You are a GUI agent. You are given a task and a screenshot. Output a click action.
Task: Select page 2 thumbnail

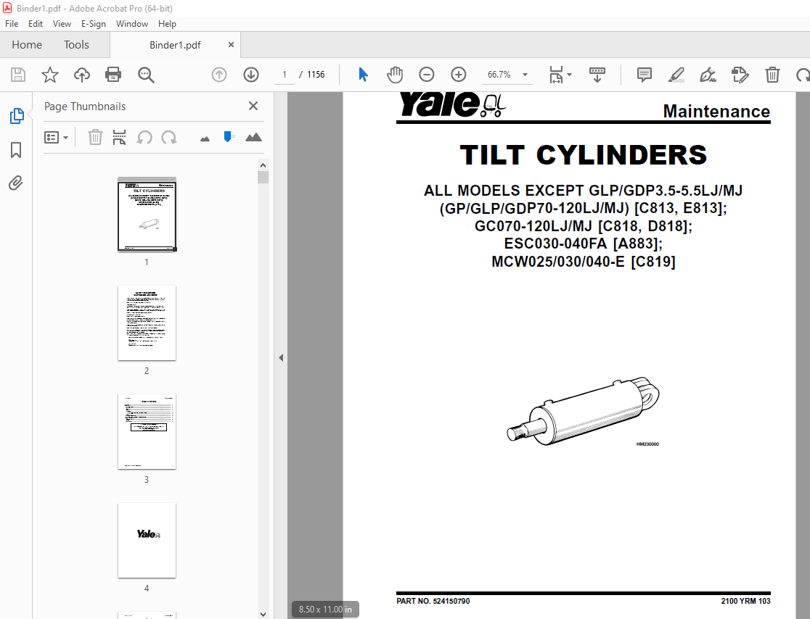coord(147,323)
